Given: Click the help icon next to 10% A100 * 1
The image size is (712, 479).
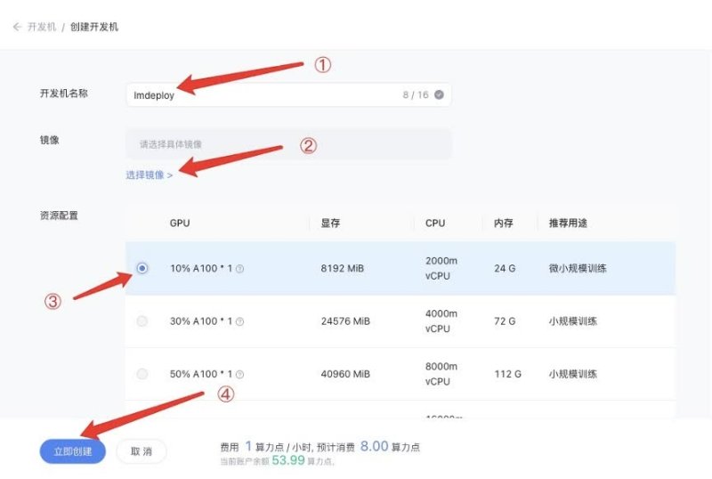Looking at the screenshot, I should click(x=239, y=269).
